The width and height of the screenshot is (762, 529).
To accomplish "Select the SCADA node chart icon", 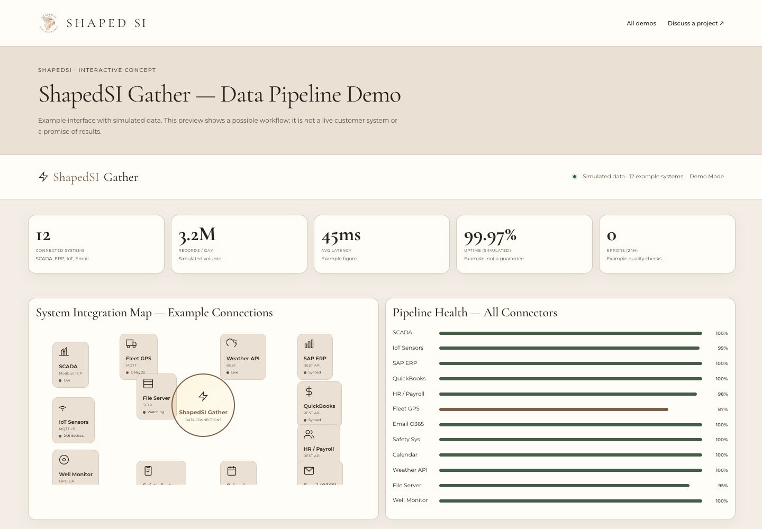I will click(64, 351).
